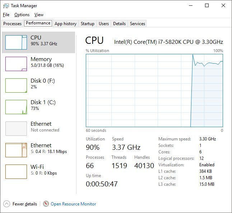Switch to the Processes tab
Image resolution: width=232 pixels, height=213 pixels.
click(x=12, y=24)
